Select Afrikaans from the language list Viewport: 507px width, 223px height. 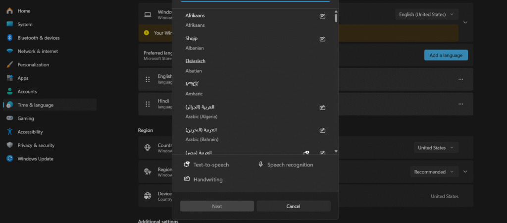point(255,20)
